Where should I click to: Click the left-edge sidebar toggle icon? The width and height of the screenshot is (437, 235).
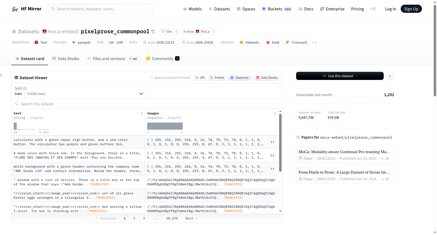(x=1, y=75)
